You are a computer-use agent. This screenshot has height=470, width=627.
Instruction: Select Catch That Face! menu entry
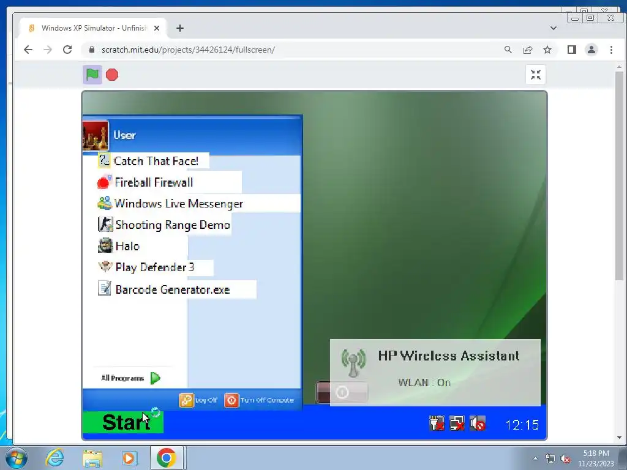coord(154,161)
